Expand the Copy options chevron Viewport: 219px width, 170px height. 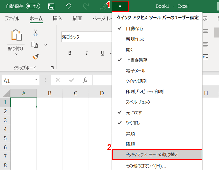[46, 45]
